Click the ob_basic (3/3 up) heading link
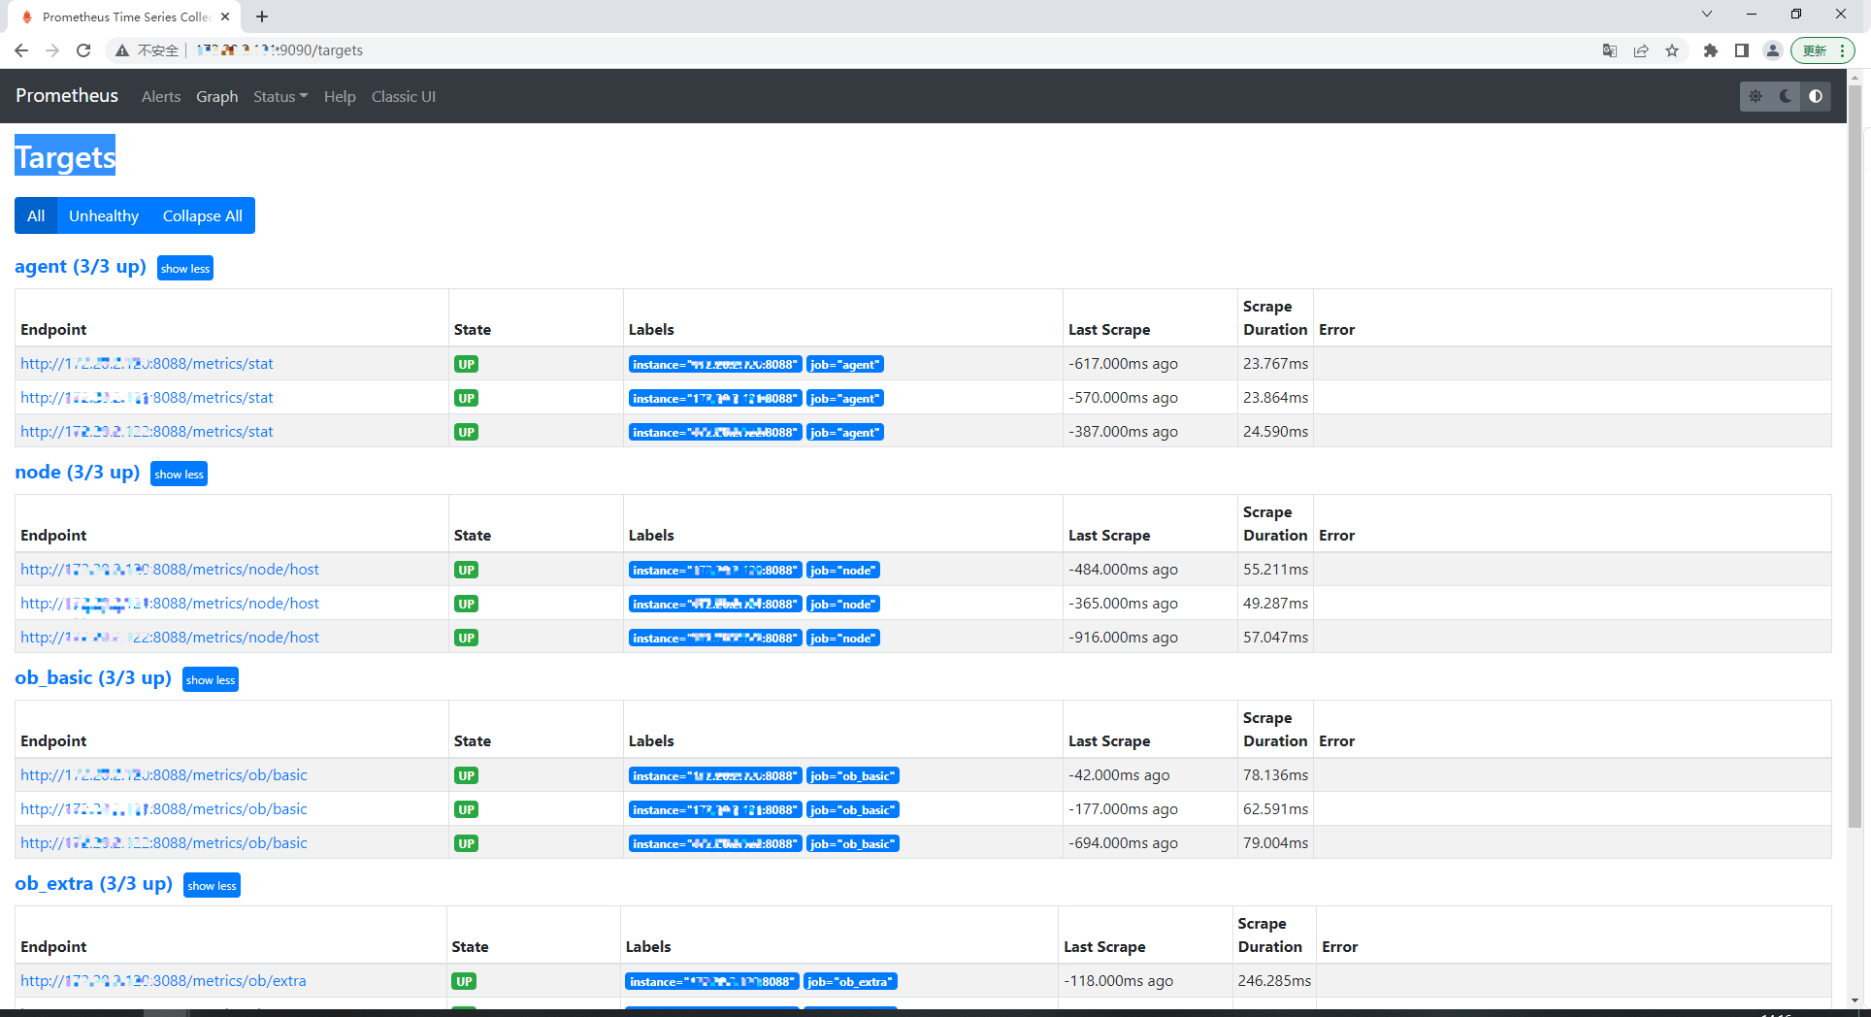The width and height of the screenshot is (1871, 1017). pyautogui.click(x=93, y=678)
